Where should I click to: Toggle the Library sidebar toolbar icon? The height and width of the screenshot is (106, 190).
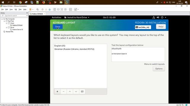pos(55,9)
